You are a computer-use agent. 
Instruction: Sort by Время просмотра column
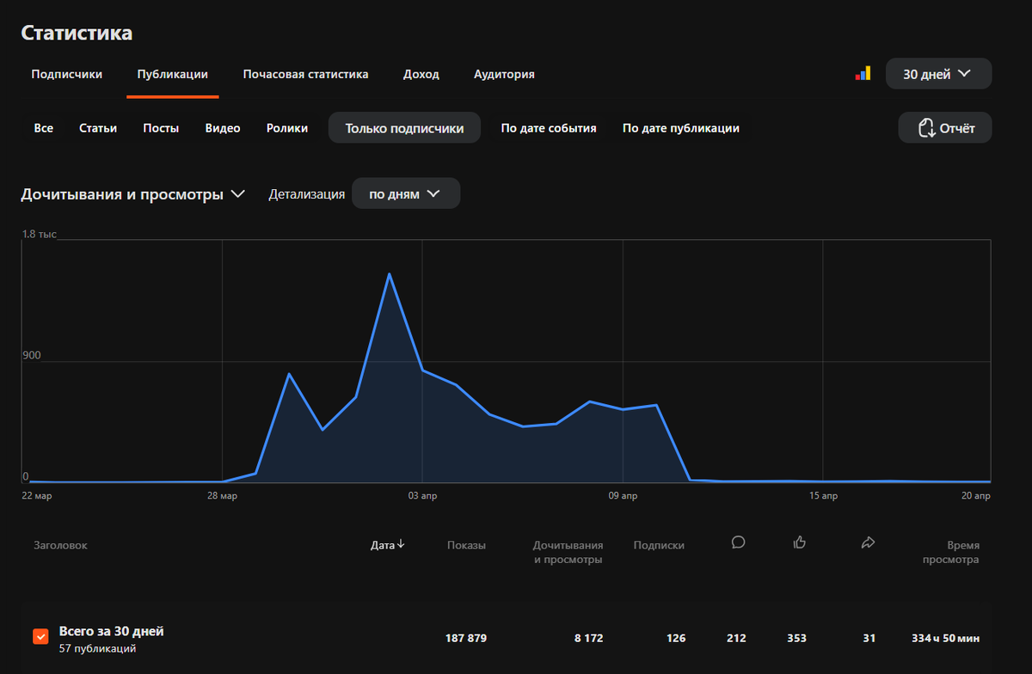click(950, 552)
